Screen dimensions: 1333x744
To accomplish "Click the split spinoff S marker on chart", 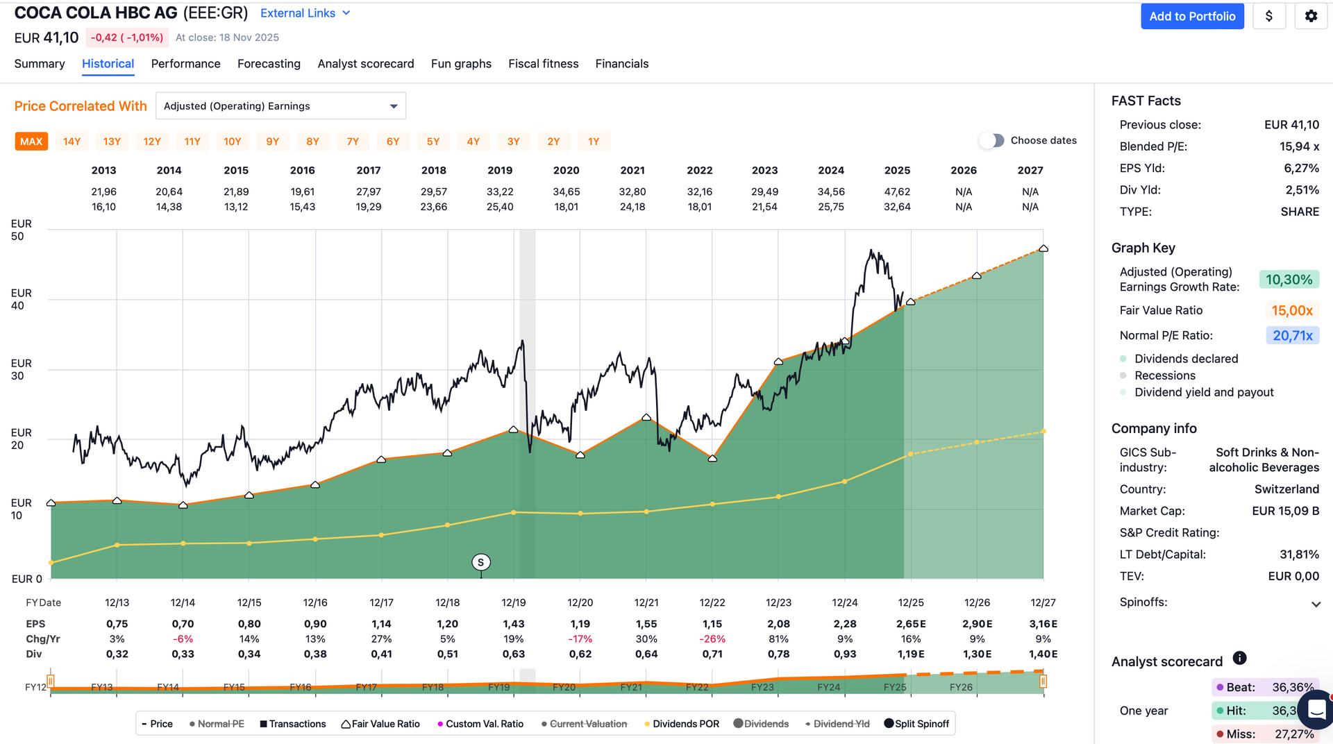I will pyautogui.click(x=480, y=562).
